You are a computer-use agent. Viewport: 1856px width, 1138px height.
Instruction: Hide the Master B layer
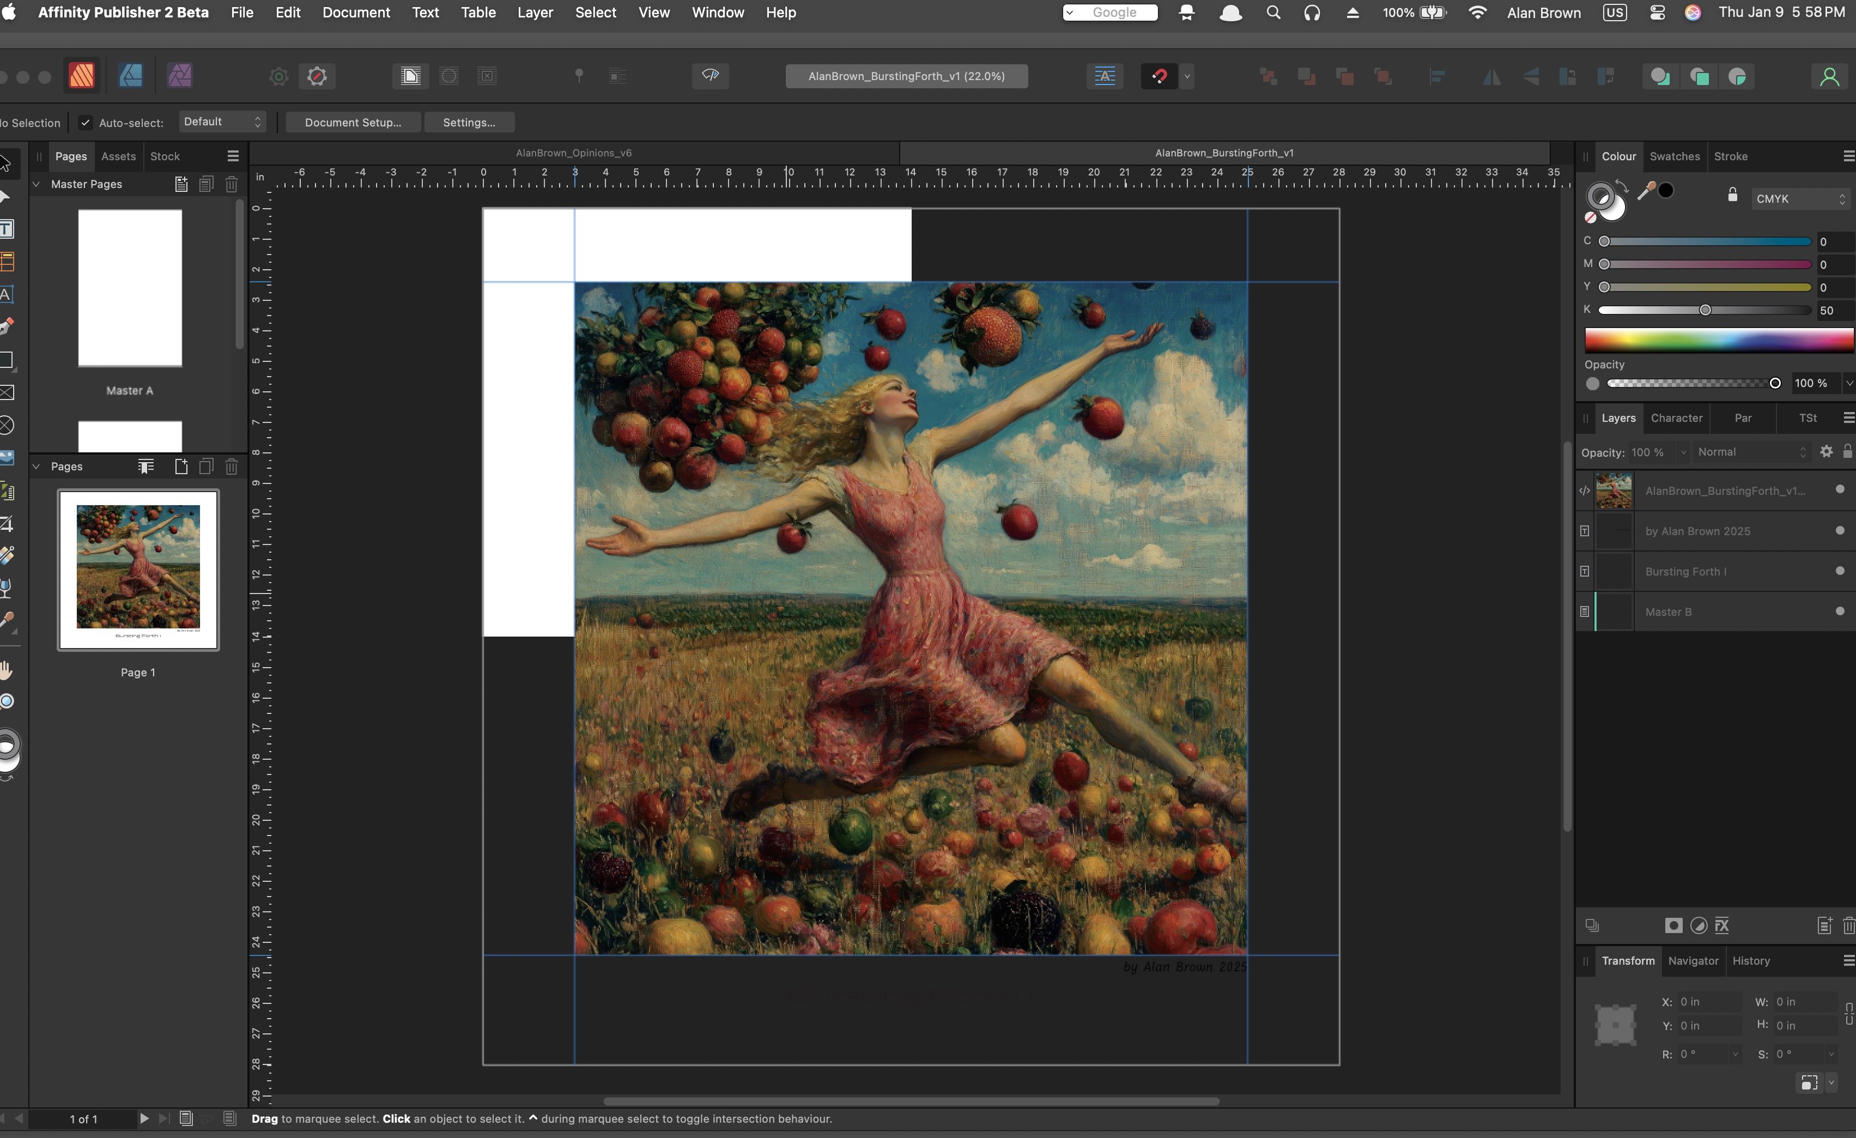[x=1840, y=611]
